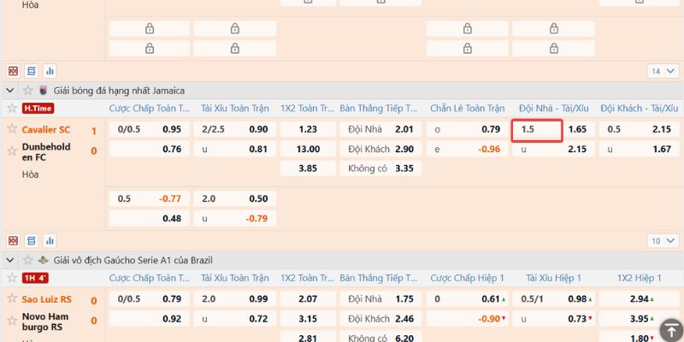The height and width of the screenshot is (342, 684).
Task: Collapse the Jamaica league section
Action: click(10, 90)
